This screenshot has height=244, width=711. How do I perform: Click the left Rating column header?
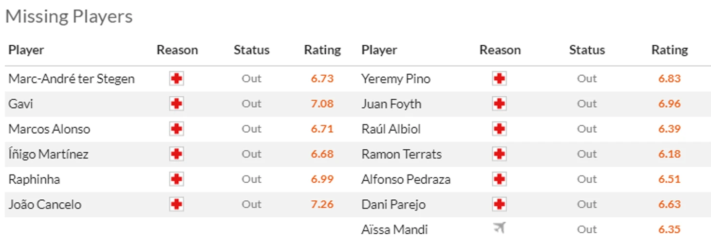pyautogui.click(x=322, y=50)
